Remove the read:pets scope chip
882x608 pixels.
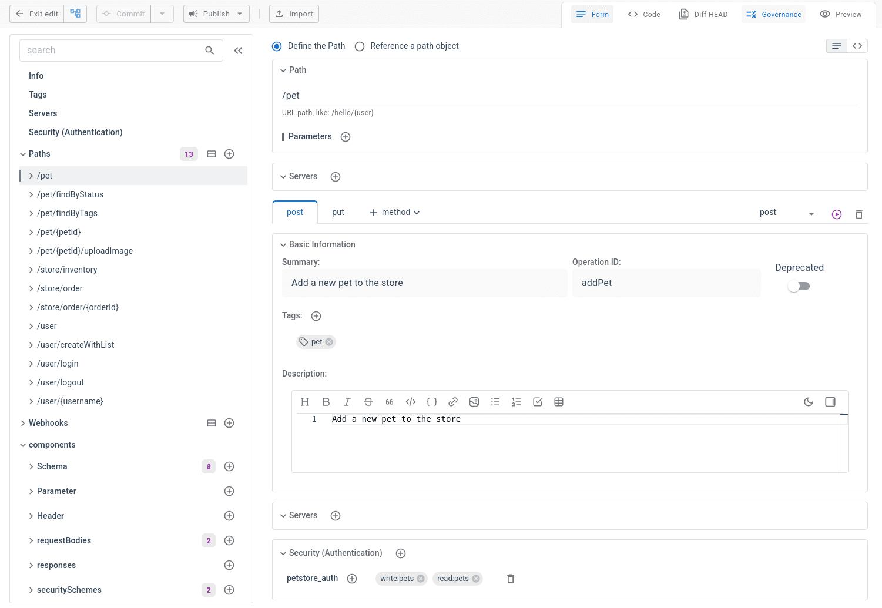476,579
